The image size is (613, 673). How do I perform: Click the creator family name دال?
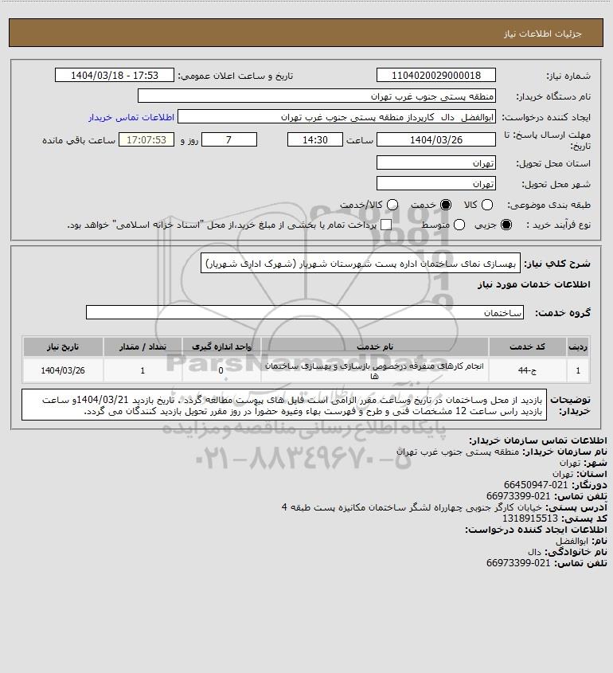(x=534, y=552)
